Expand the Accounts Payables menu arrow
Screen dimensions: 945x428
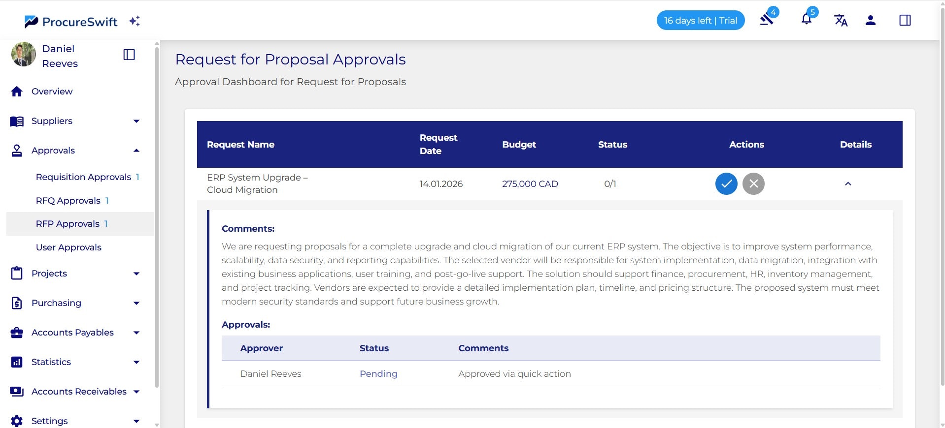coord(136,333)
